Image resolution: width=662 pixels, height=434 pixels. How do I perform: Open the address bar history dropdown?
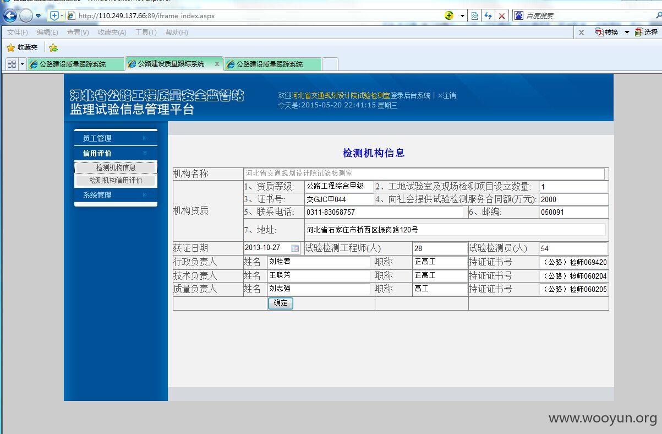pyautogui.click(x=462, y=16)
